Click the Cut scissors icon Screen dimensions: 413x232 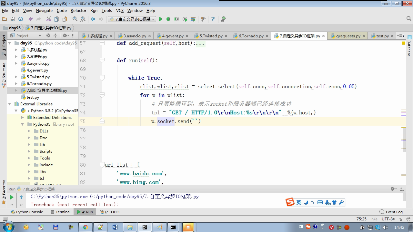[49, 19]
